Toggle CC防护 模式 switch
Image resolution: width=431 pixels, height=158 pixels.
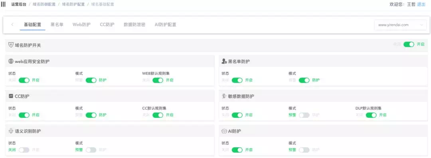point(91,115)
